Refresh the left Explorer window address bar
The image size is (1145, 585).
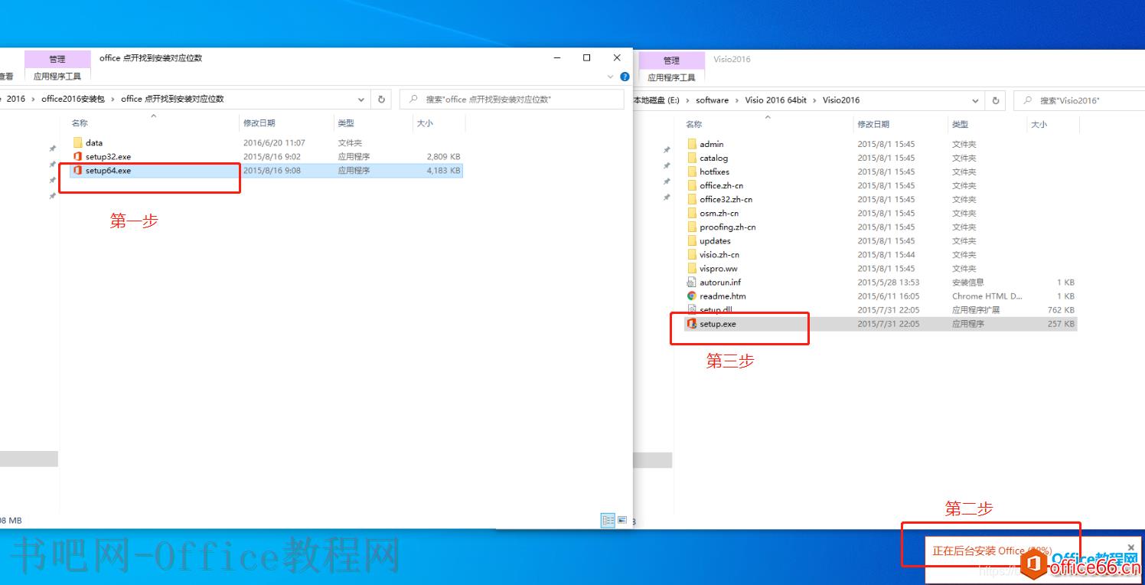click(381, 99)
